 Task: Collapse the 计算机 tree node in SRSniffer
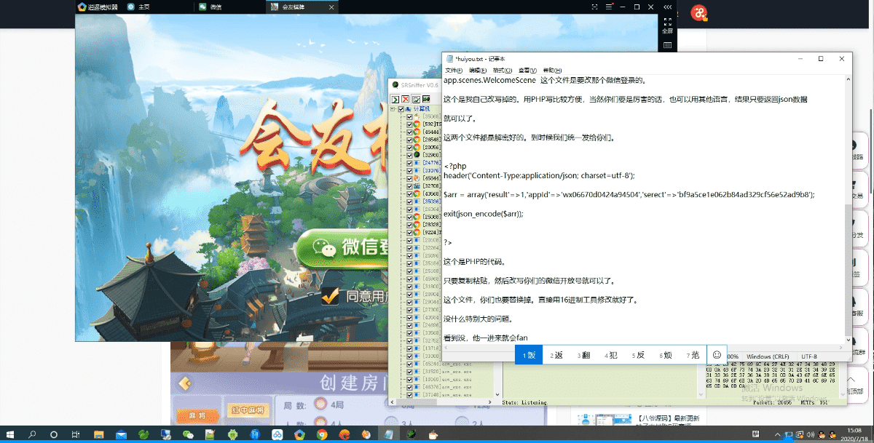click(392, 109)
